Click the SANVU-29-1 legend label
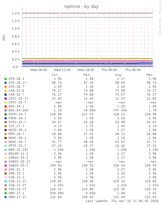This screenshot has width=163, height=205. pyautogui.click(x=18, y=158)
